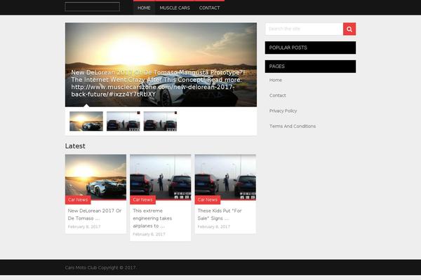The width and height of the screenshot is (421, 280).
Task: Open the Terms And Conditions link
Action: point(293,126)
